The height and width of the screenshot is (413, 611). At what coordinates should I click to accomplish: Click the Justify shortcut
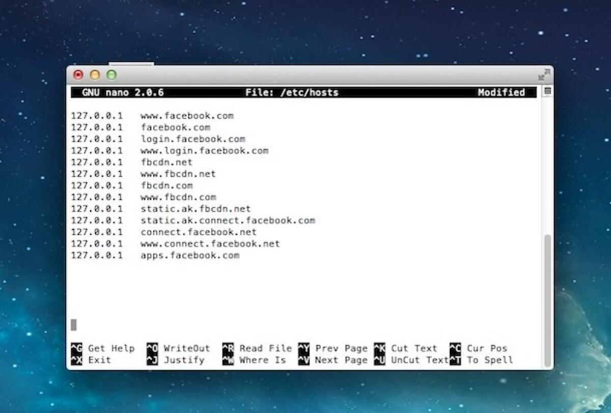tap(184, 360)
